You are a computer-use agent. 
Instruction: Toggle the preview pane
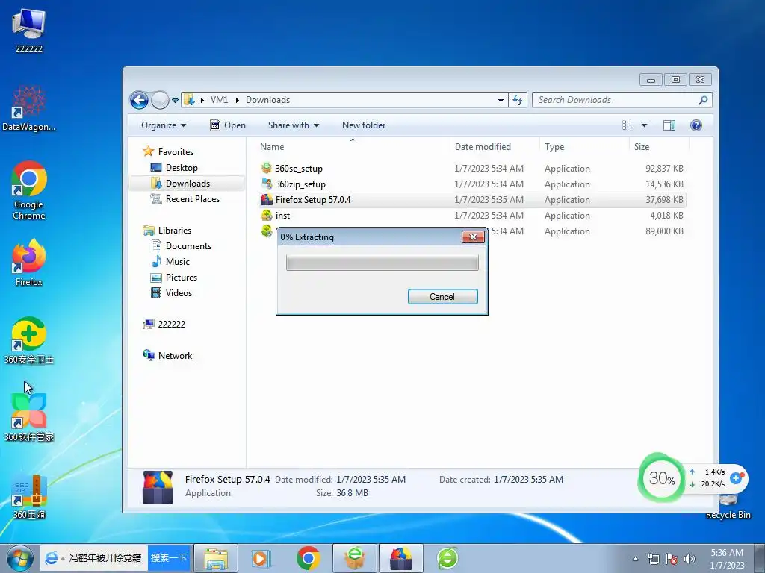pos(669,125)
